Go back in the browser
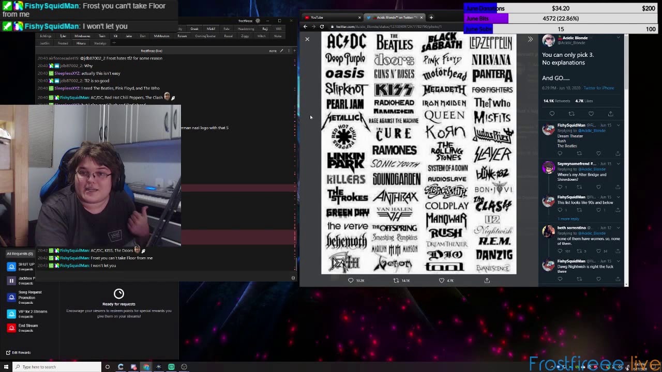The height and width of the screenshot is (372, 662). click(305, 26)
